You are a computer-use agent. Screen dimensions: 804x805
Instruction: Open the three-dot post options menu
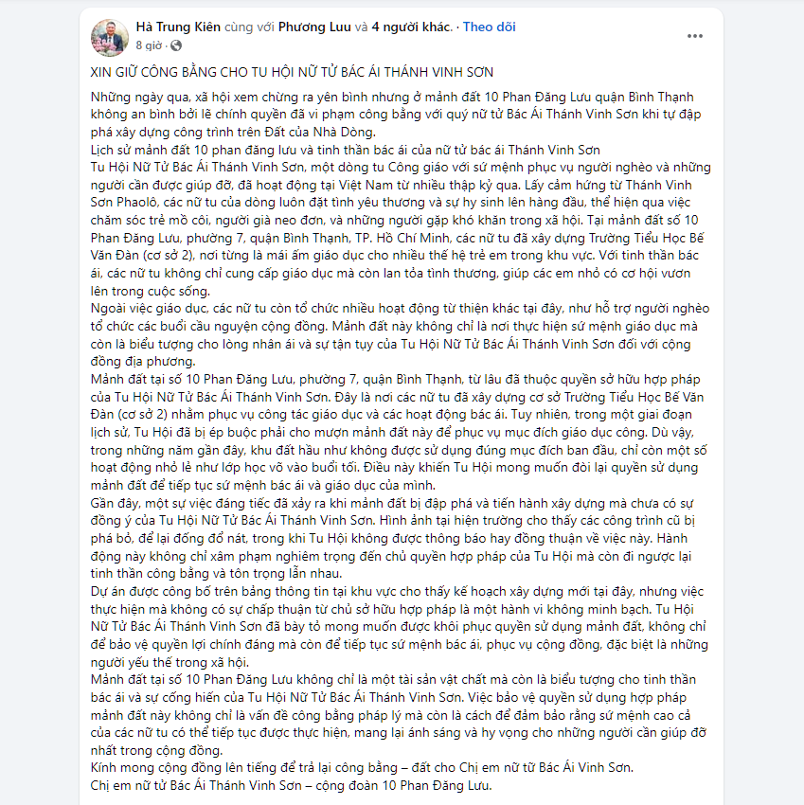coord(695,36)
